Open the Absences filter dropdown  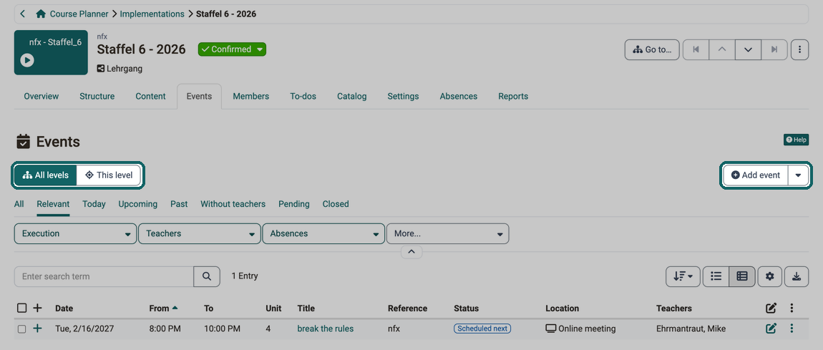[323, 233]
